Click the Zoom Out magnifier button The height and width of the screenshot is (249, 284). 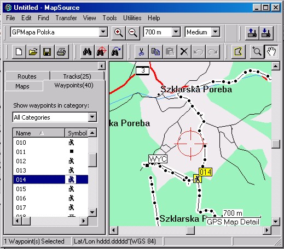[x=133, y=33]
